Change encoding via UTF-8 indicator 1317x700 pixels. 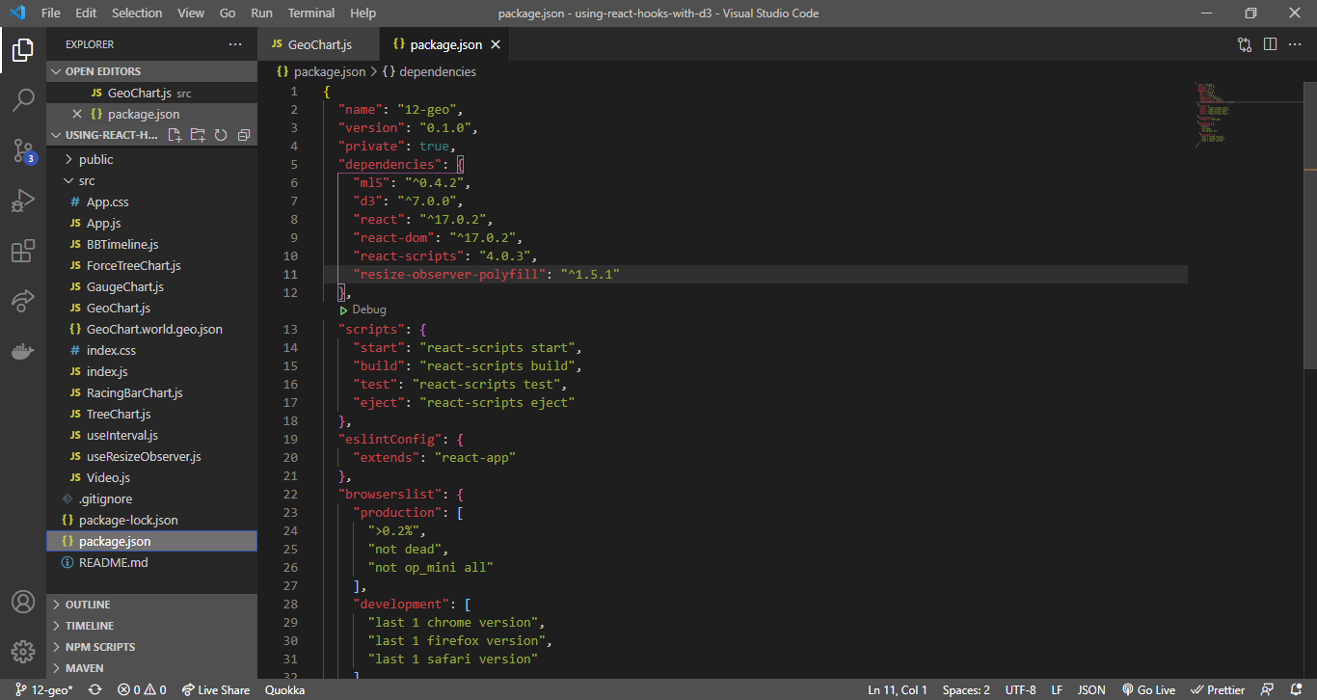(1020, 689)
